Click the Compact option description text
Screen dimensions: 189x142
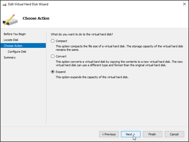(119, 48)
